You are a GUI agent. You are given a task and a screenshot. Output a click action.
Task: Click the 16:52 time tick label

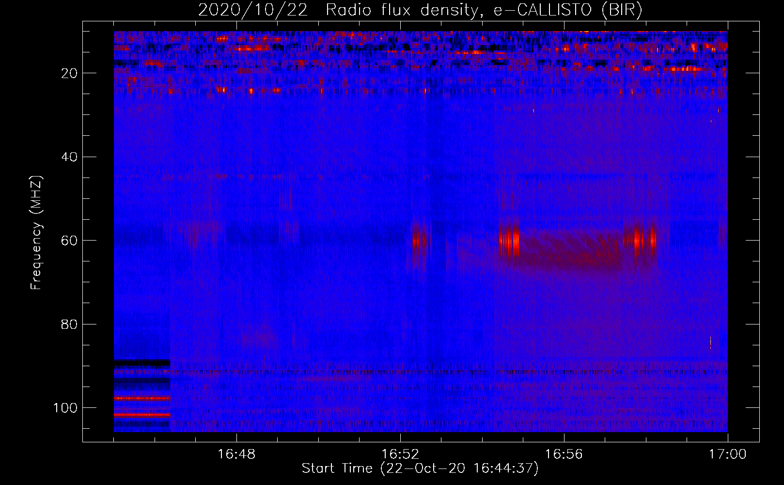400,454
